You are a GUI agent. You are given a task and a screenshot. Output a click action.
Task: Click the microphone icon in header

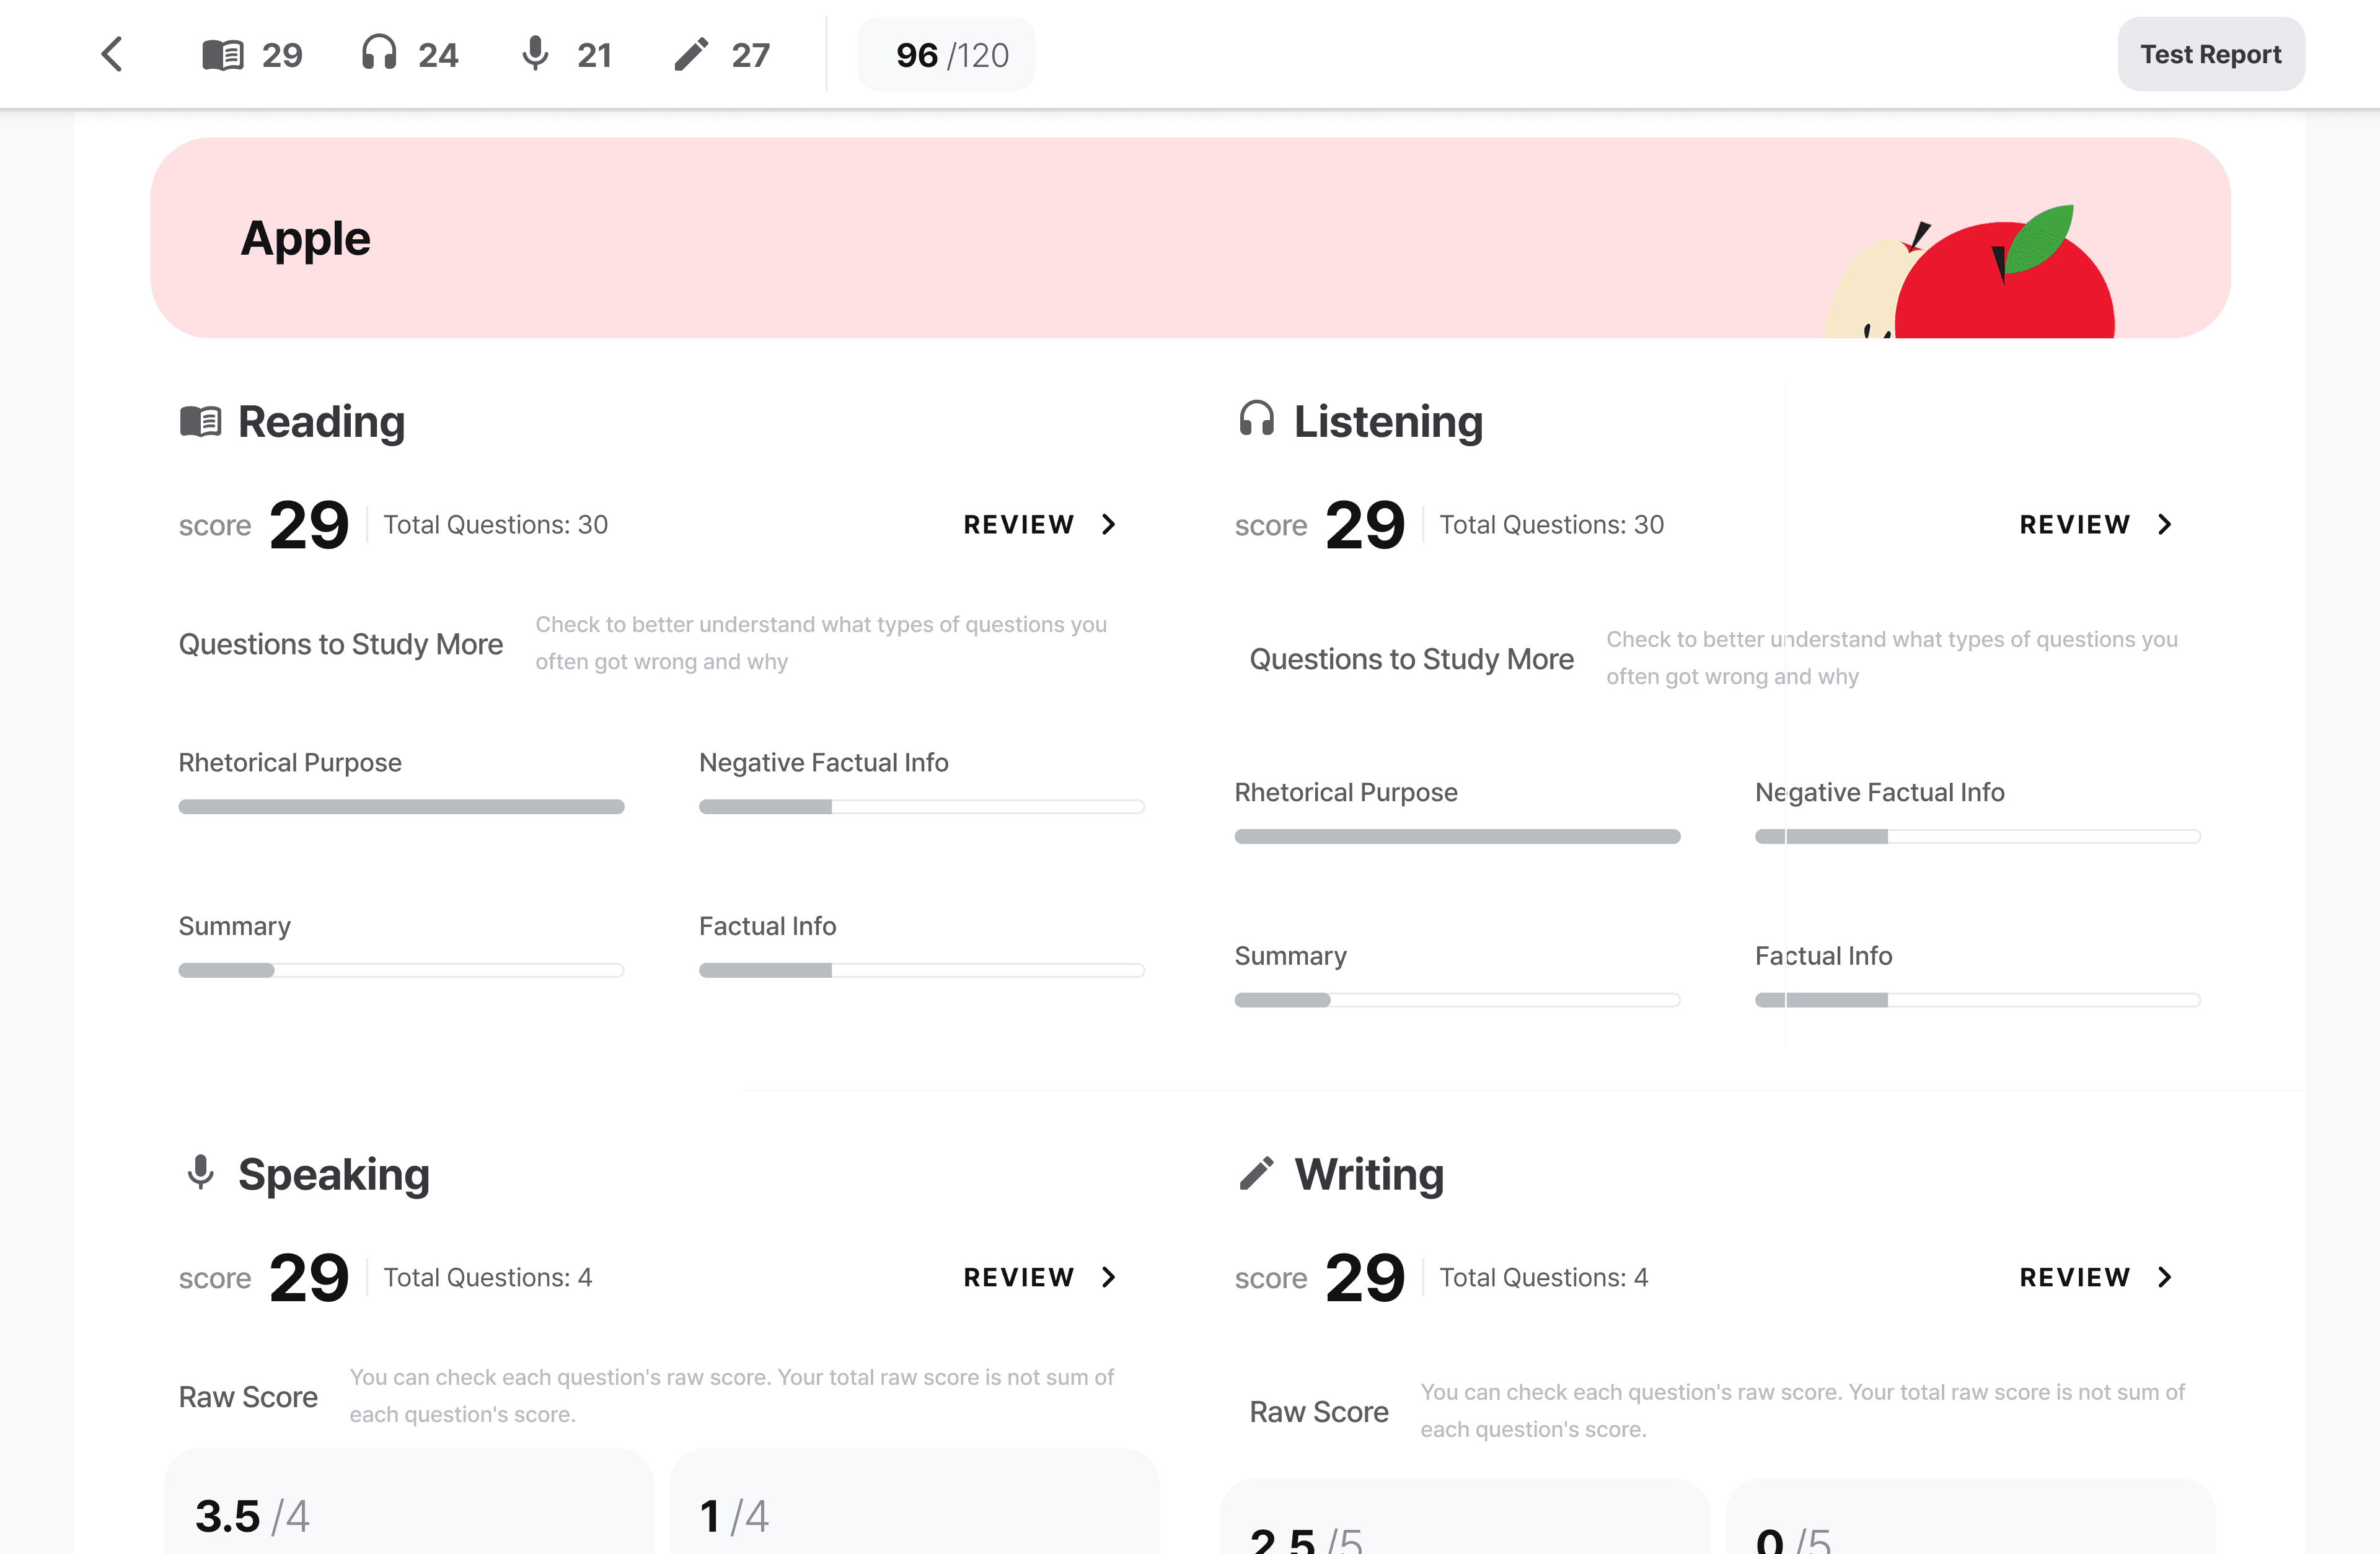point(535,53)
